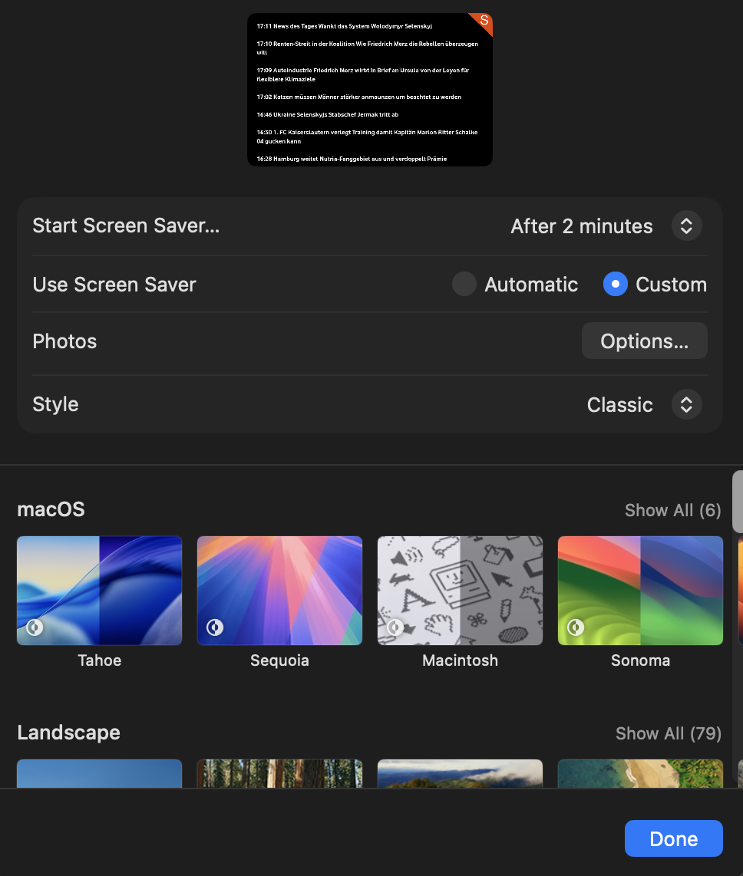Screen dimensions: 743x876
Task: Pick the Macintosh screen saver
Action: (460, 590)
